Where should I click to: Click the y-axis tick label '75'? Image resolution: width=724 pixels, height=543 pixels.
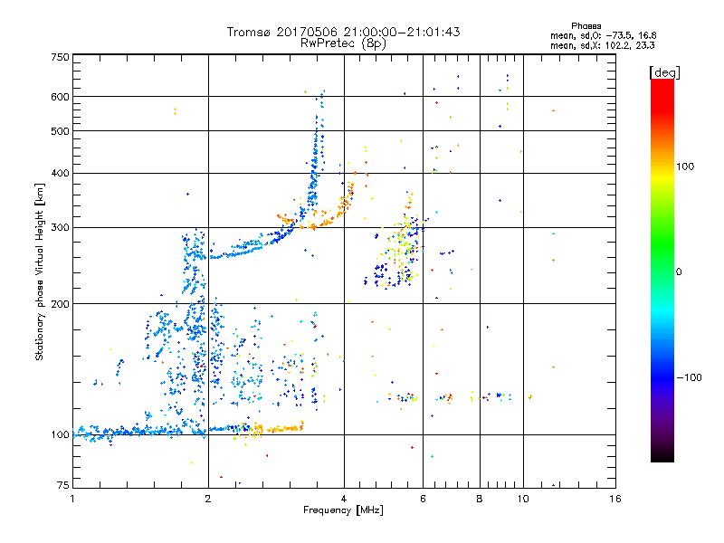[63, 485]
